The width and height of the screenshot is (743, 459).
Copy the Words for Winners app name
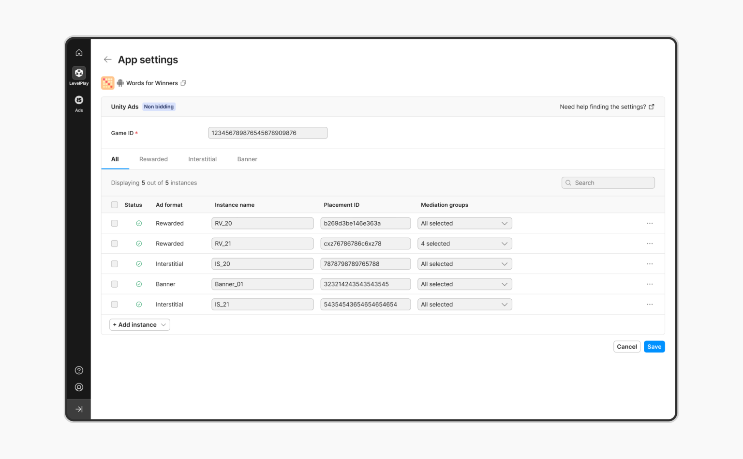tap(183, 83)
